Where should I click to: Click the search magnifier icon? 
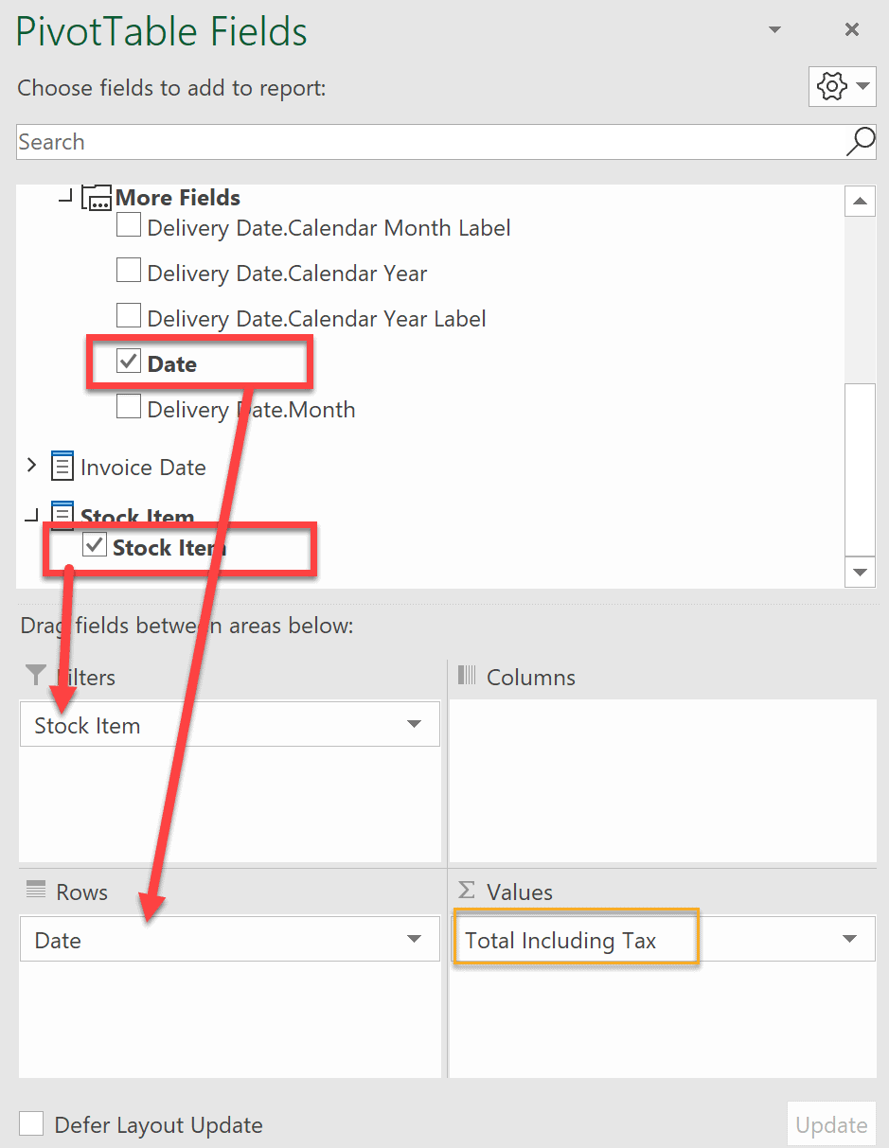(860, 142)
